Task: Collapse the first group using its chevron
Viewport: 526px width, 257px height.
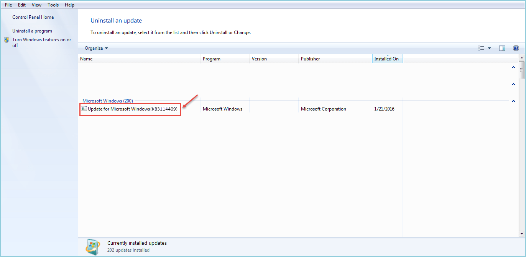Action: [513, 67]
